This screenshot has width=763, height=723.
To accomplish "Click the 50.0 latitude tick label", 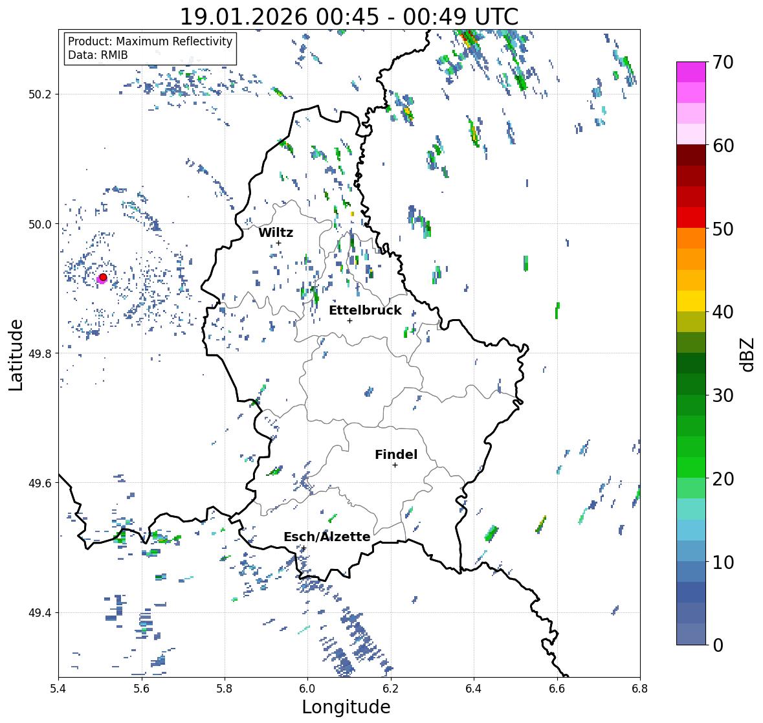I will coord(39,224).
